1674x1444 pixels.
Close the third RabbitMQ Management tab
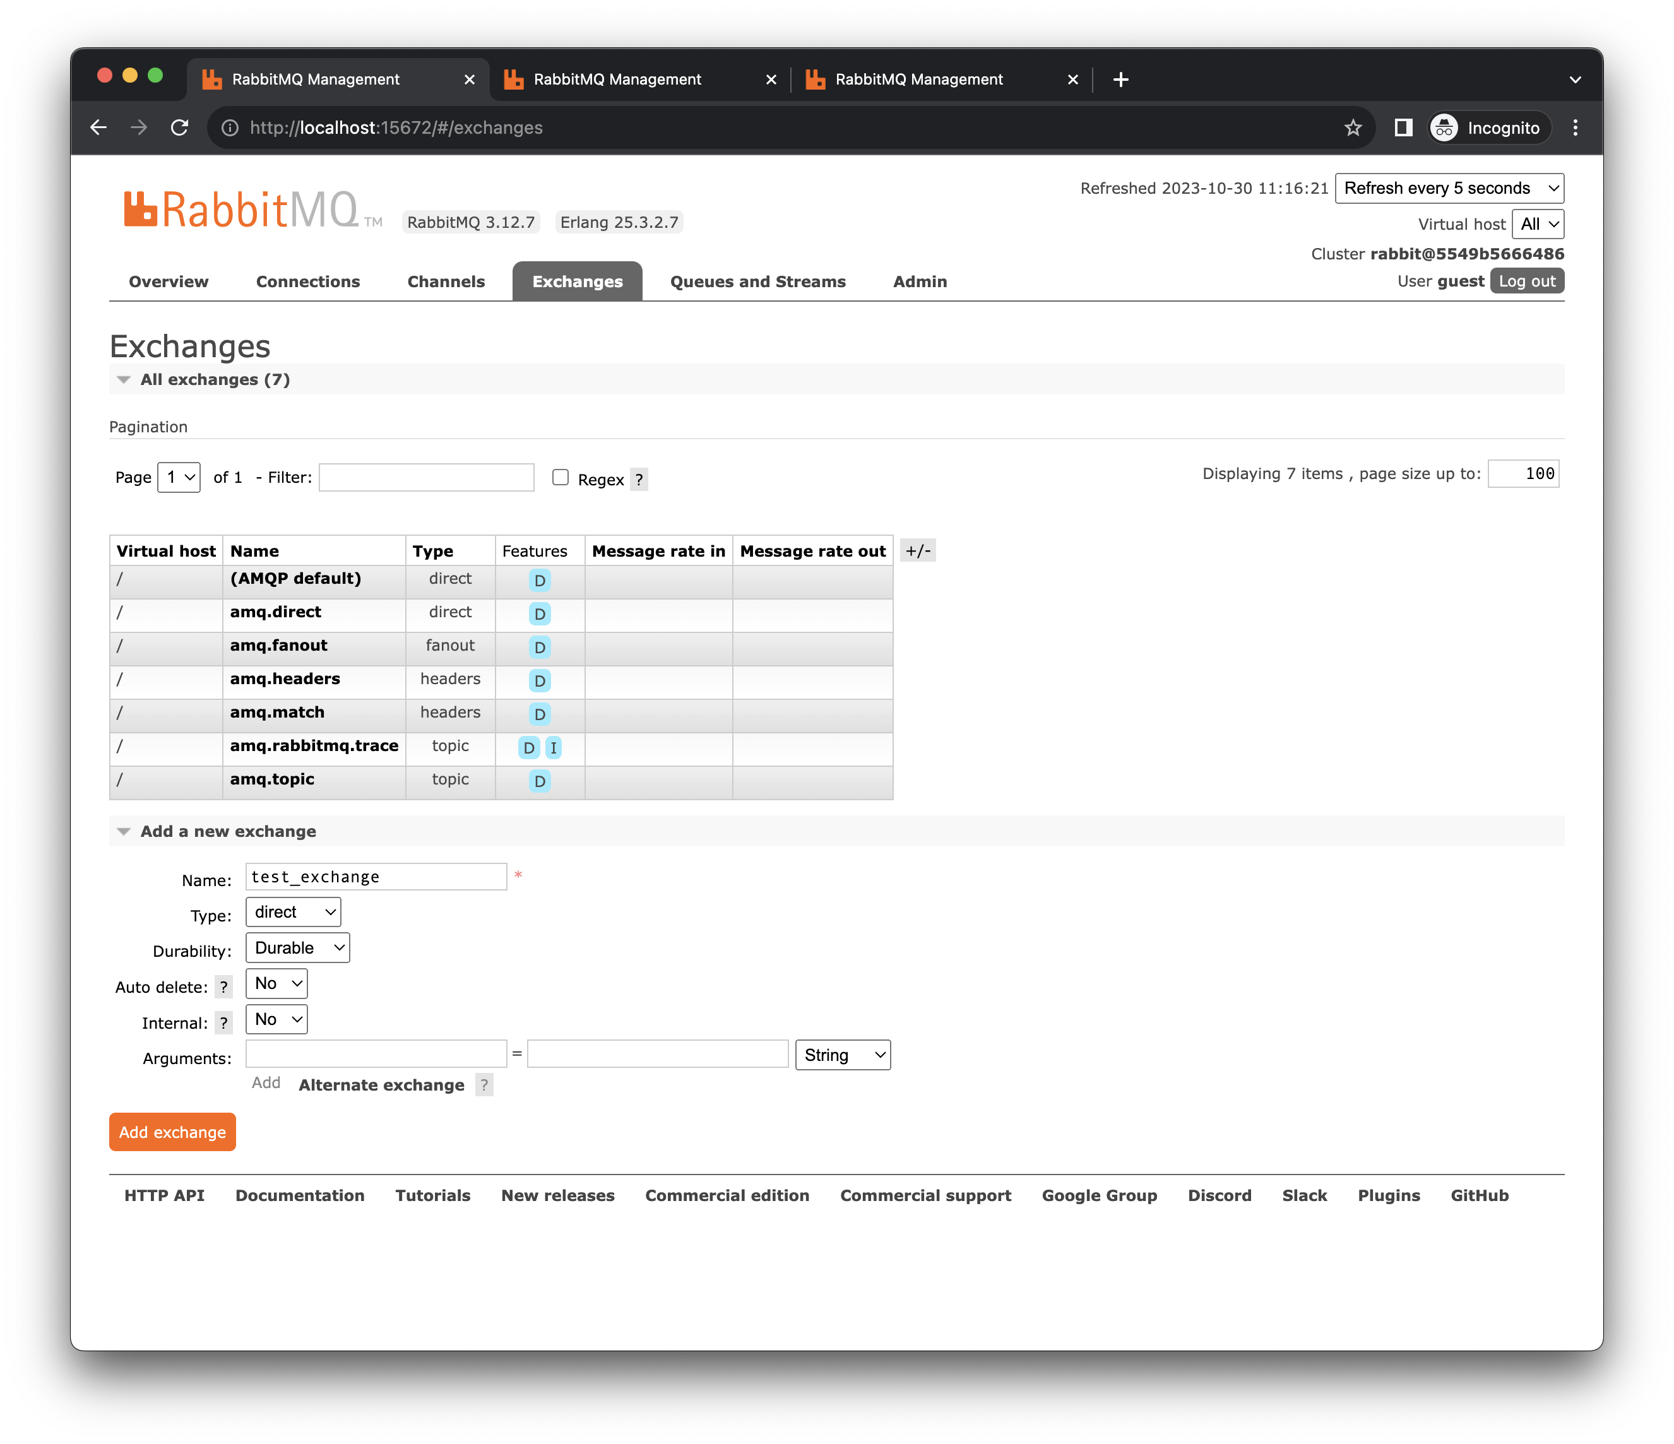click(x=1073, y=79)
